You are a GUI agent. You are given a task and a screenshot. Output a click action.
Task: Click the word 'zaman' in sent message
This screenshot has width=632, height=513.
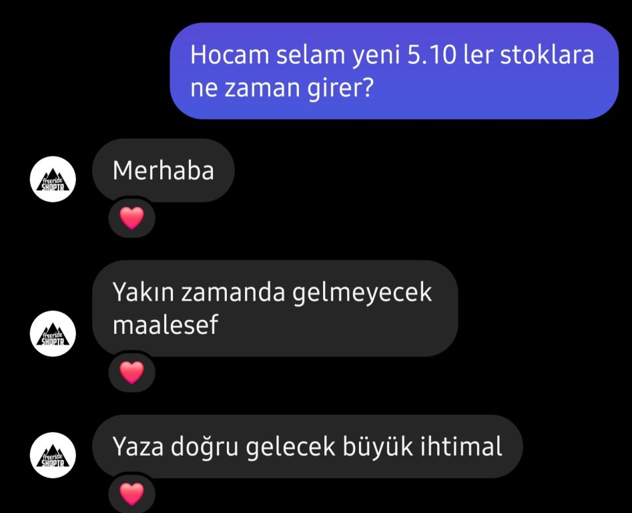[x=262, y=89]
